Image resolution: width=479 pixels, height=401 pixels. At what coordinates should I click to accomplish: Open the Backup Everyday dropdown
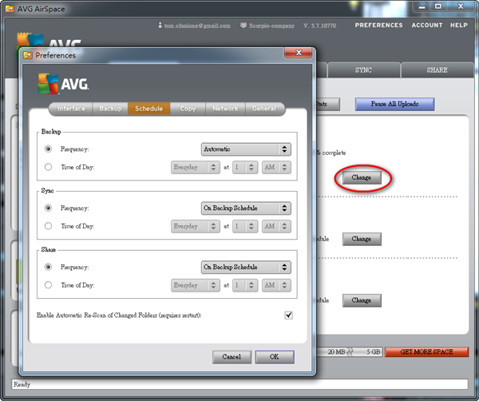196,167
